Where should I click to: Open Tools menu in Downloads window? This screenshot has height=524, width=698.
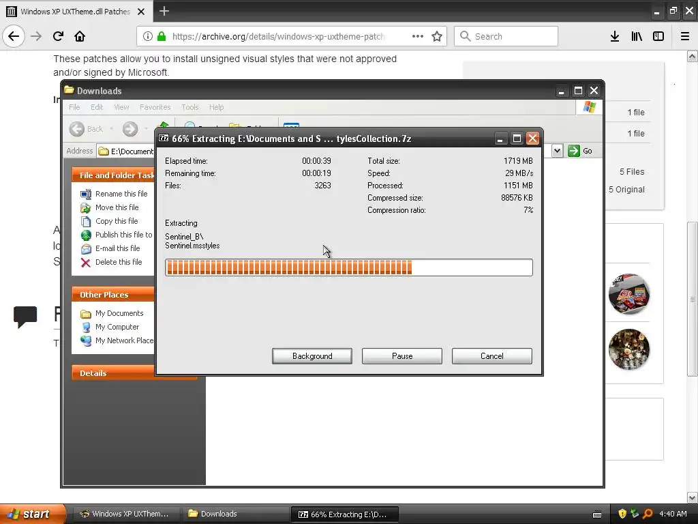coord(189,107)
